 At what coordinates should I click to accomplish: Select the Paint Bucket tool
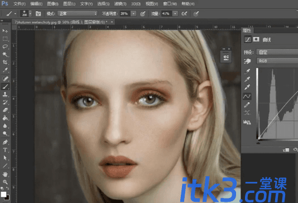pyautogui.click(x=5, y=118)
